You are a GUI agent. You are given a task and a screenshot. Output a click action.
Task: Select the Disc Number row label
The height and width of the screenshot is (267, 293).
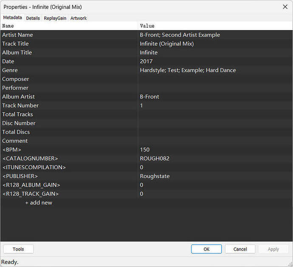19,123
